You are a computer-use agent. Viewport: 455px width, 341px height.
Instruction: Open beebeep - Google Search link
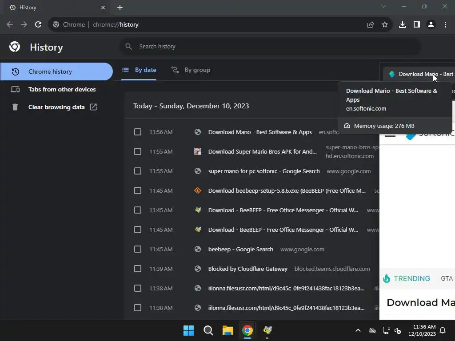[x=240, y=249]
